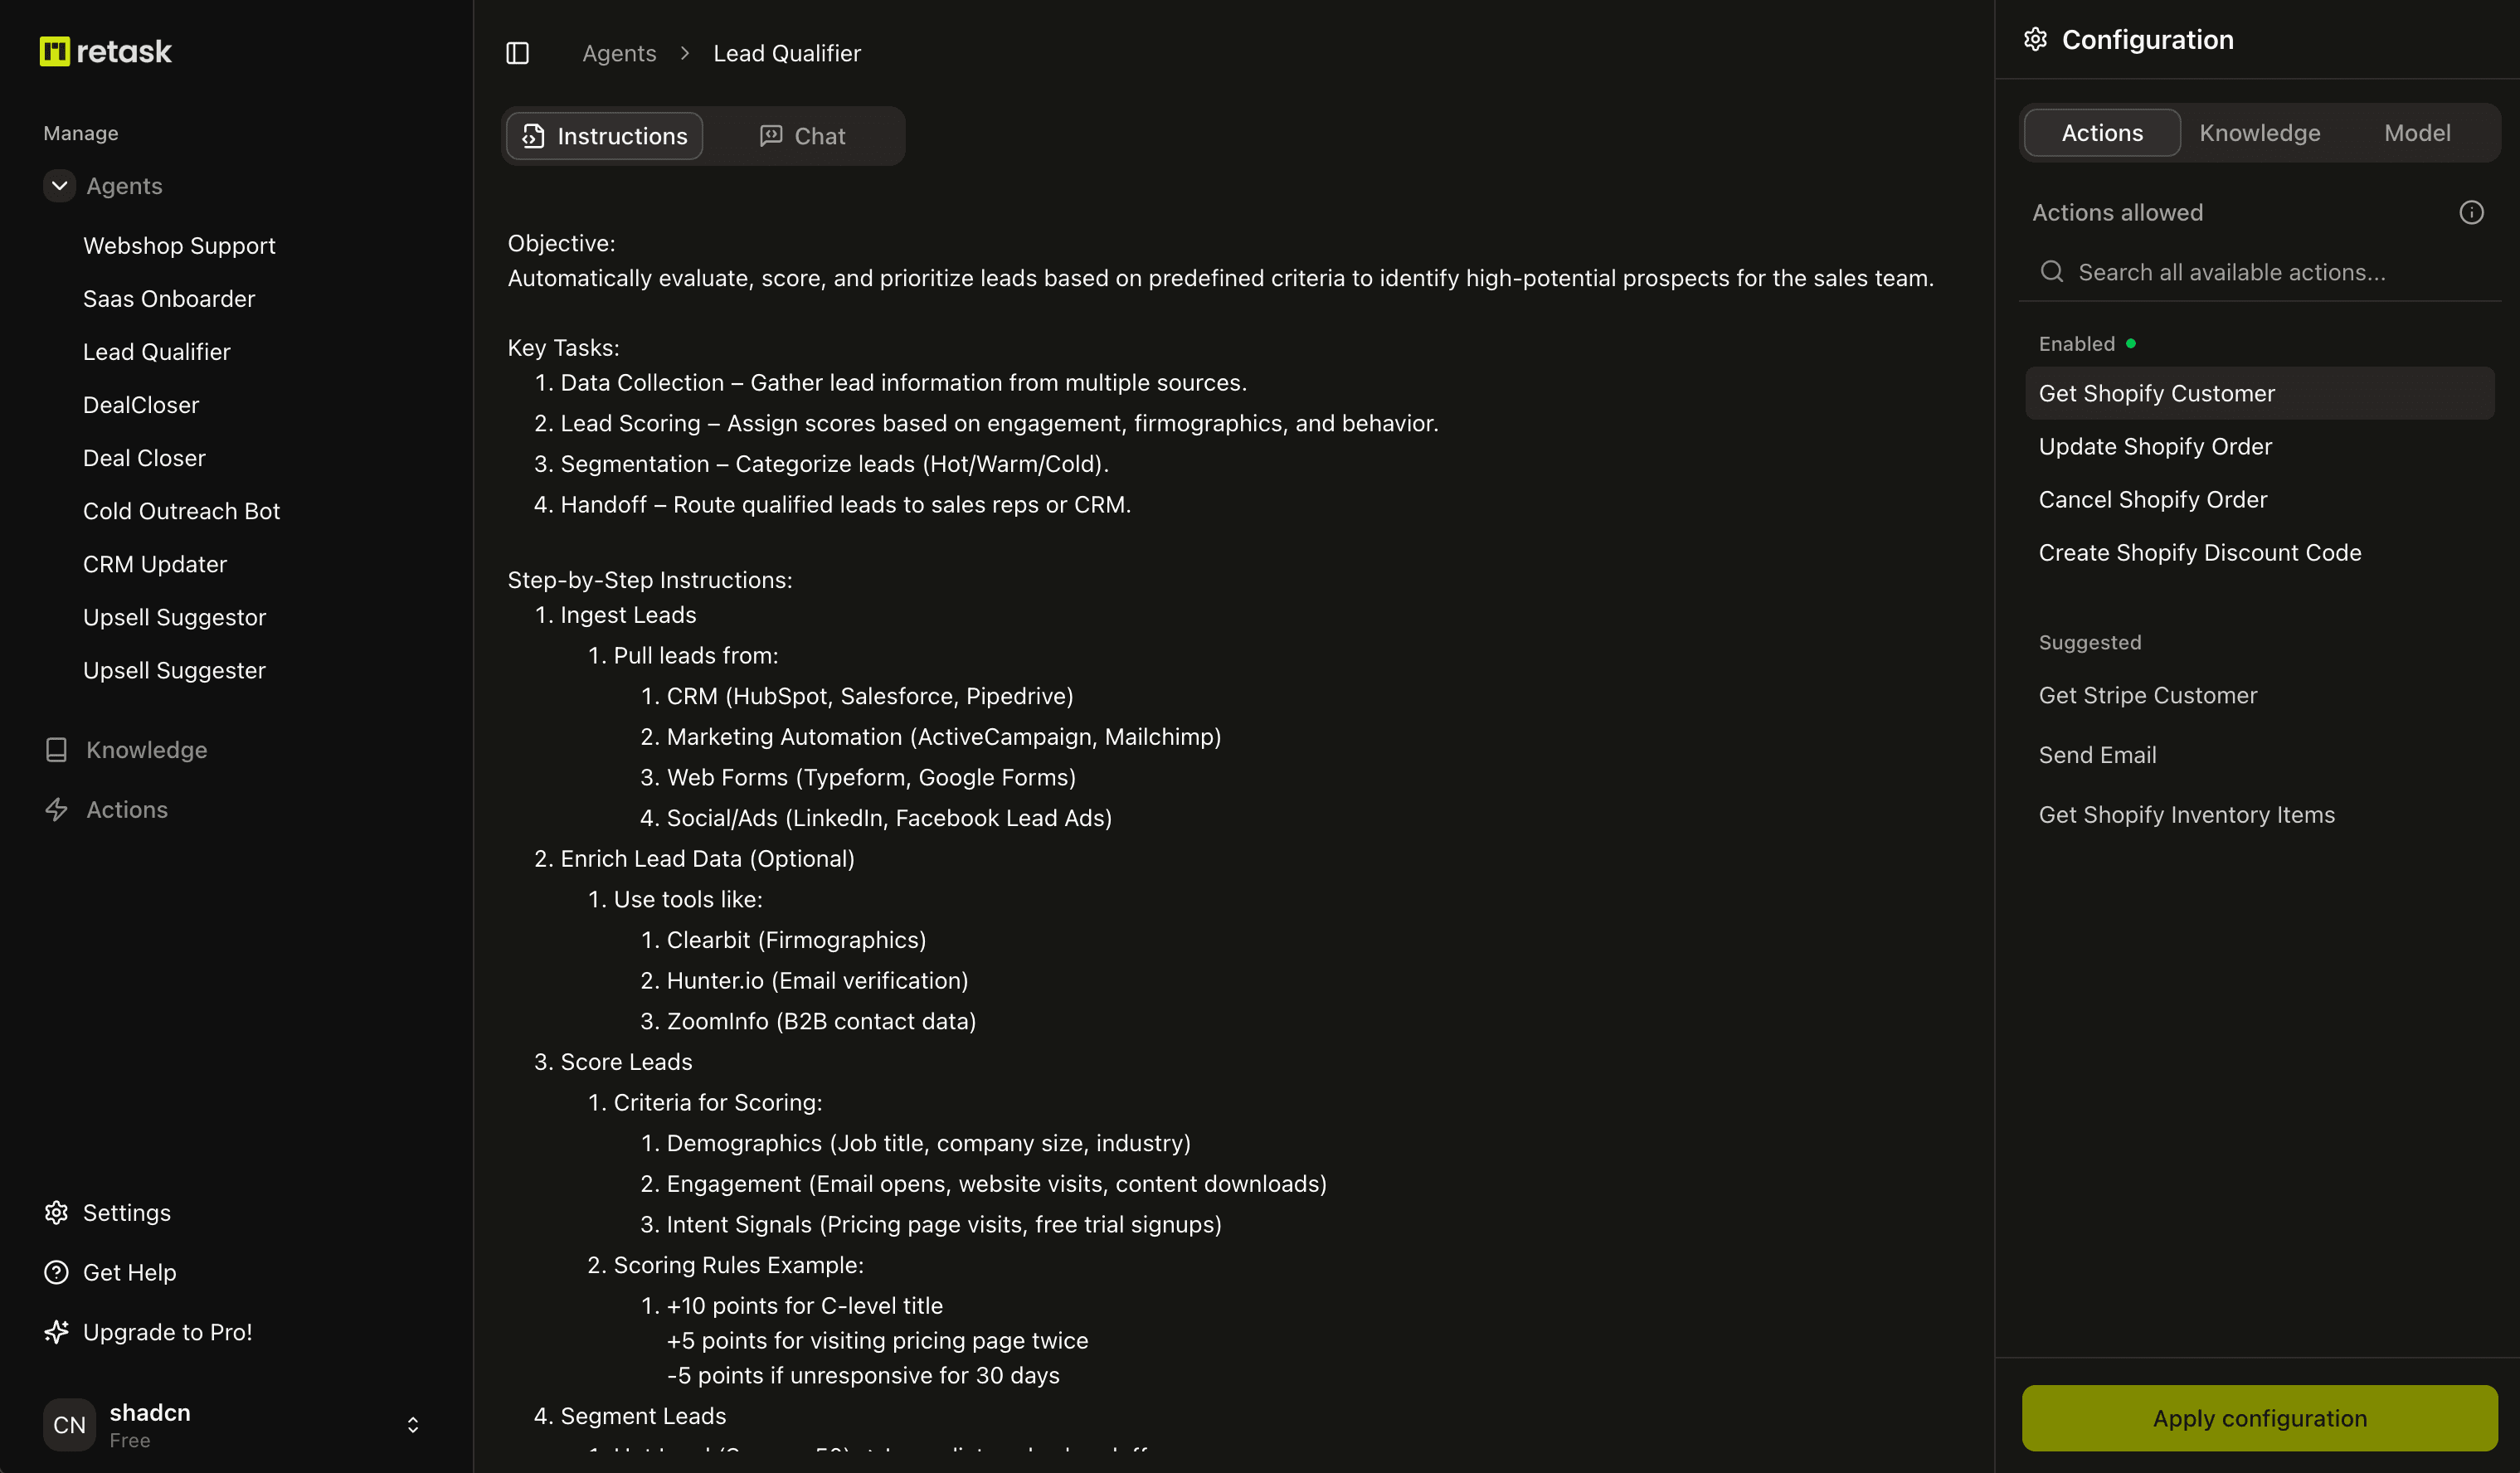Click the Get Help question icon
This screenshot has width=2520, height=1473.
click(x=56, y=1272)
